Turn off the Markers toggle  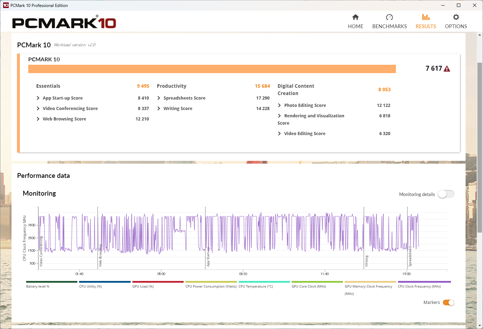(449, 303)
